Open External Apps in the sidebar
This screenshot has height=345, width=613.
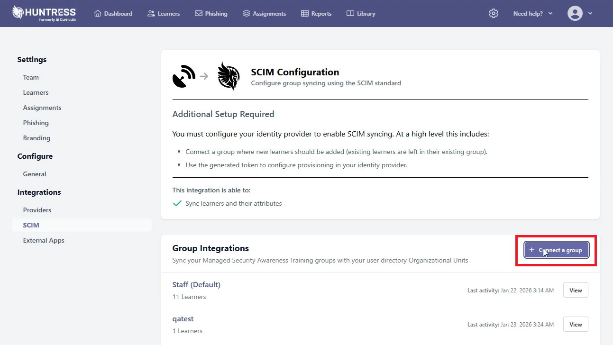(44, 240)
